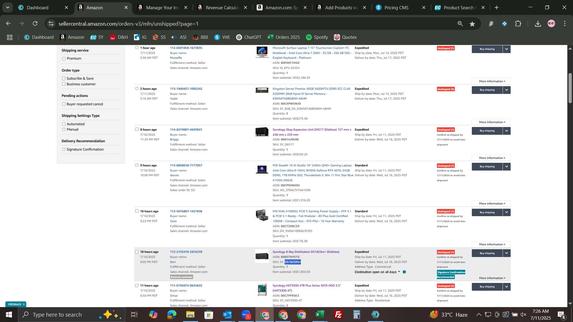Select order 113-1940457-1092242 checkbox
The image size is (573, 322).
[137, 89]
